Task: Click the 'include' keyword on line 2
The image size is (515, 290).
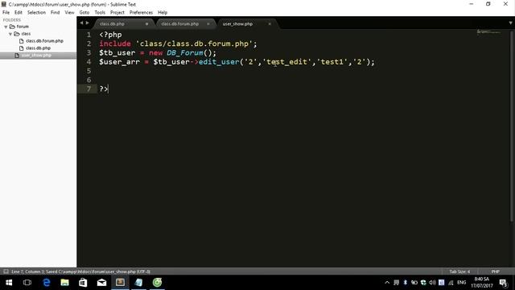Action: click(115, 43)
